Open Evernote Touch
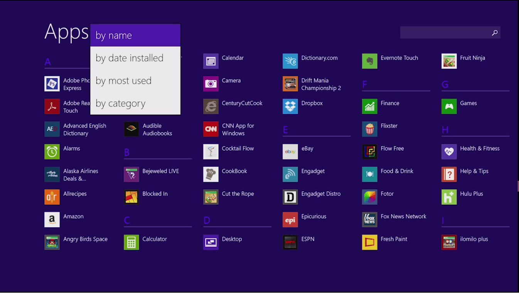 [391, 57]
